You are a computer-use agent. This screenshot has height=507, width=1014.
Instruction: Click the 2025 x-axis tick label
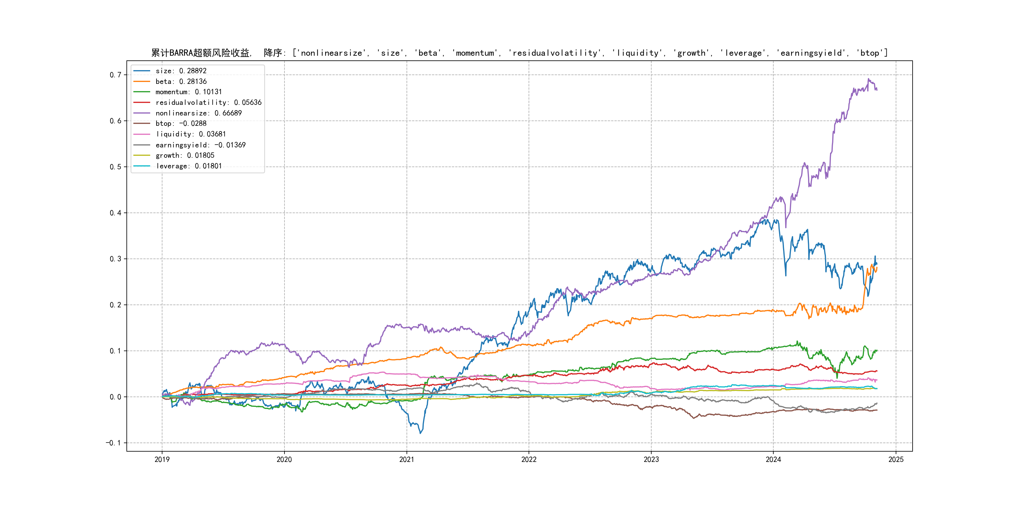point(896,459)
